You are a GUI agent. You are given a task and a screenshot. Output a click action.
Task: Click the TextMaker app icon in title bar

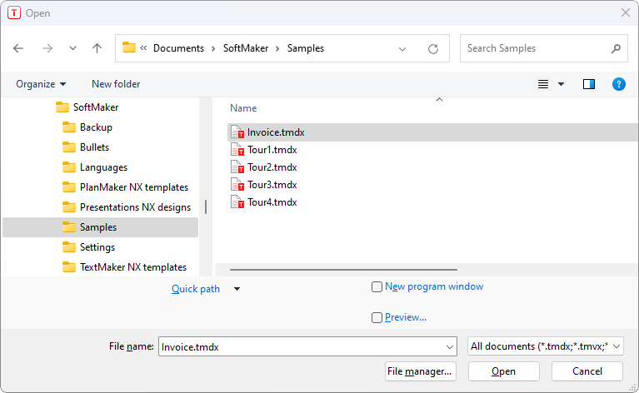coord(14,12)
